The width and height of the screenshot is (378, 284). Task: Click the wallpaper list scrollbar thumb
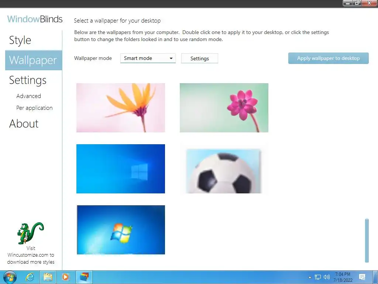pyautogui.click(x=367, y=240)
